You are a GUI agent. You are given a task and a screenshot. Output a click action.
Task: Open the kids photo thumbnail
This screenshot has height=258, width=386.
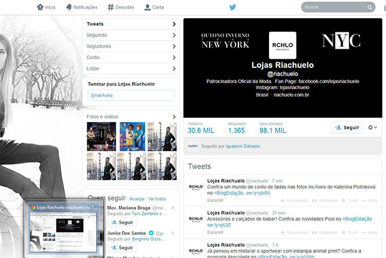[133, 136]
